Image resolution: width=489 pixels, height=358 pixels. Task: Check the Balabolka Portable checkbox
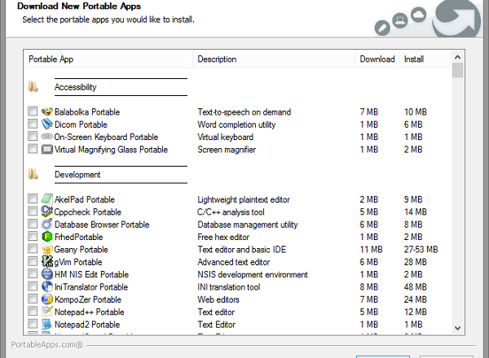[33, 111]
